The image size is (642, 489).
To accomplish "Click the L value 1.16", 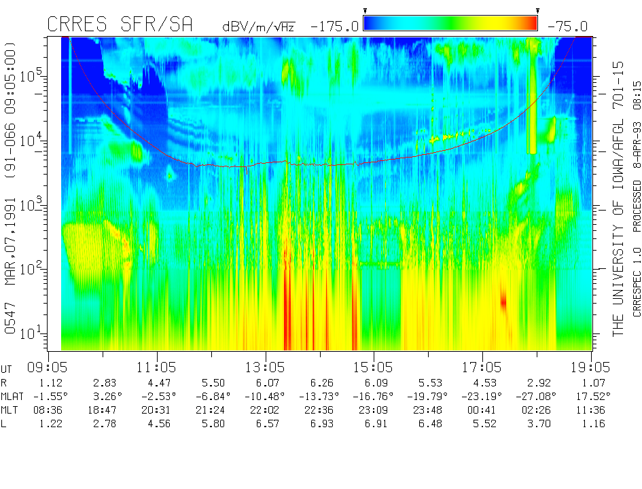I will tap(593, 424).
